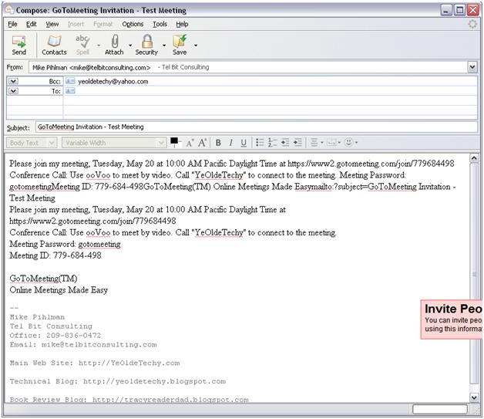Open the File menu
The width and height of the screenshot is (484, 419).
click(12, 24)
